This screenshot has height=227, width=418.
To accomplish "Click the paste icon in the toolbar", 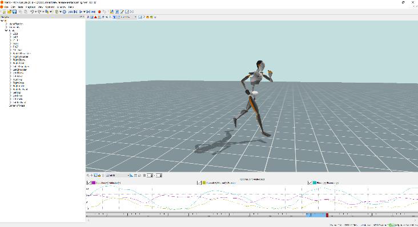I will click(x=26, y=12).
